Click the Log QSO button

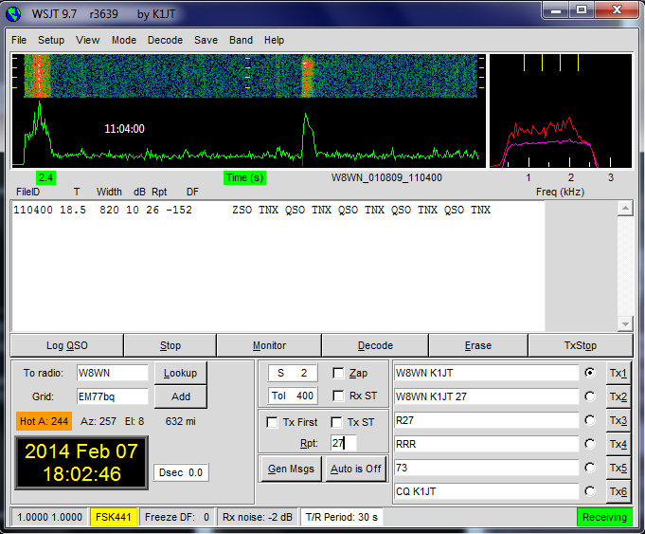click(x=66, y=345)
